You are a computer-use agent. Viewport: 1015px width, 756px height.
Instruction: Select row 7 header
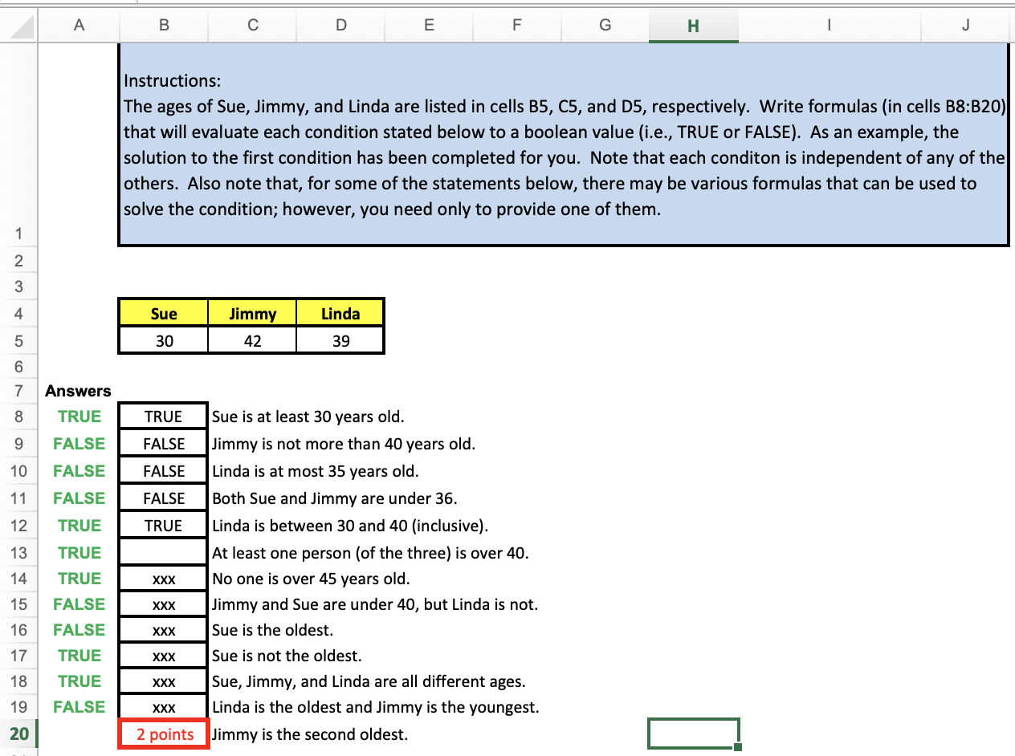pyautogui.click(x=18, y=391)
